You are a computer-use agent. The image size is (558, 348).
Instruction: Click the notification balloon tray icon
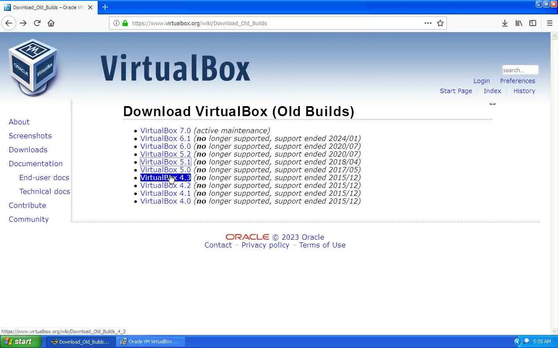(x=526, y=341)
